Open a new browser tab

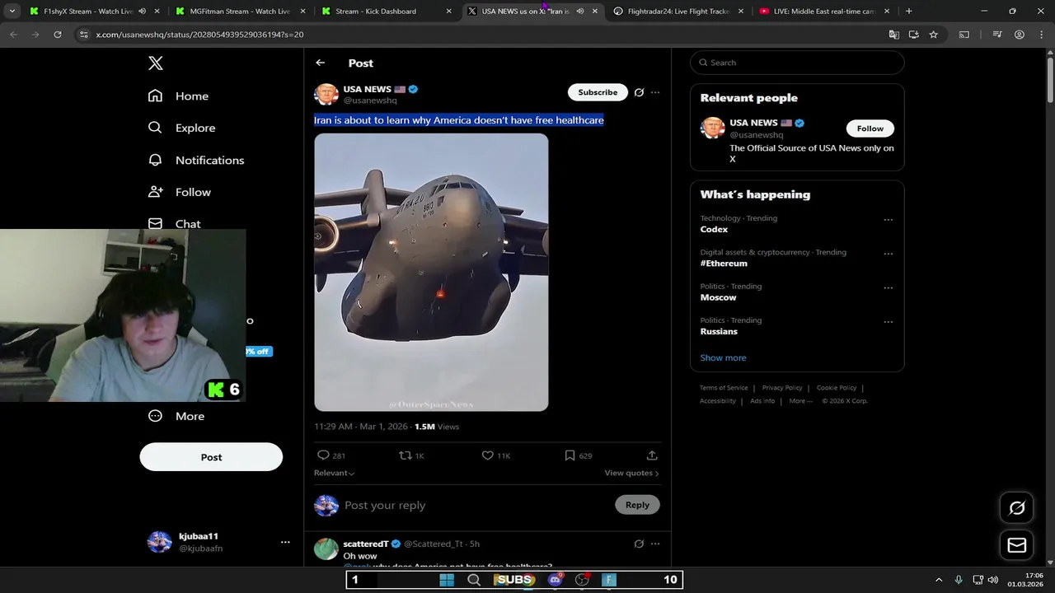908,12
